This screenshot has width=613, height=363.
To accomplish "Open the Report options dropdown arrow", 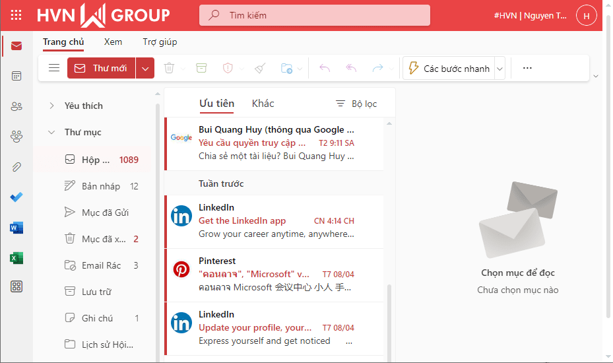I will click(x=242, y=69).
